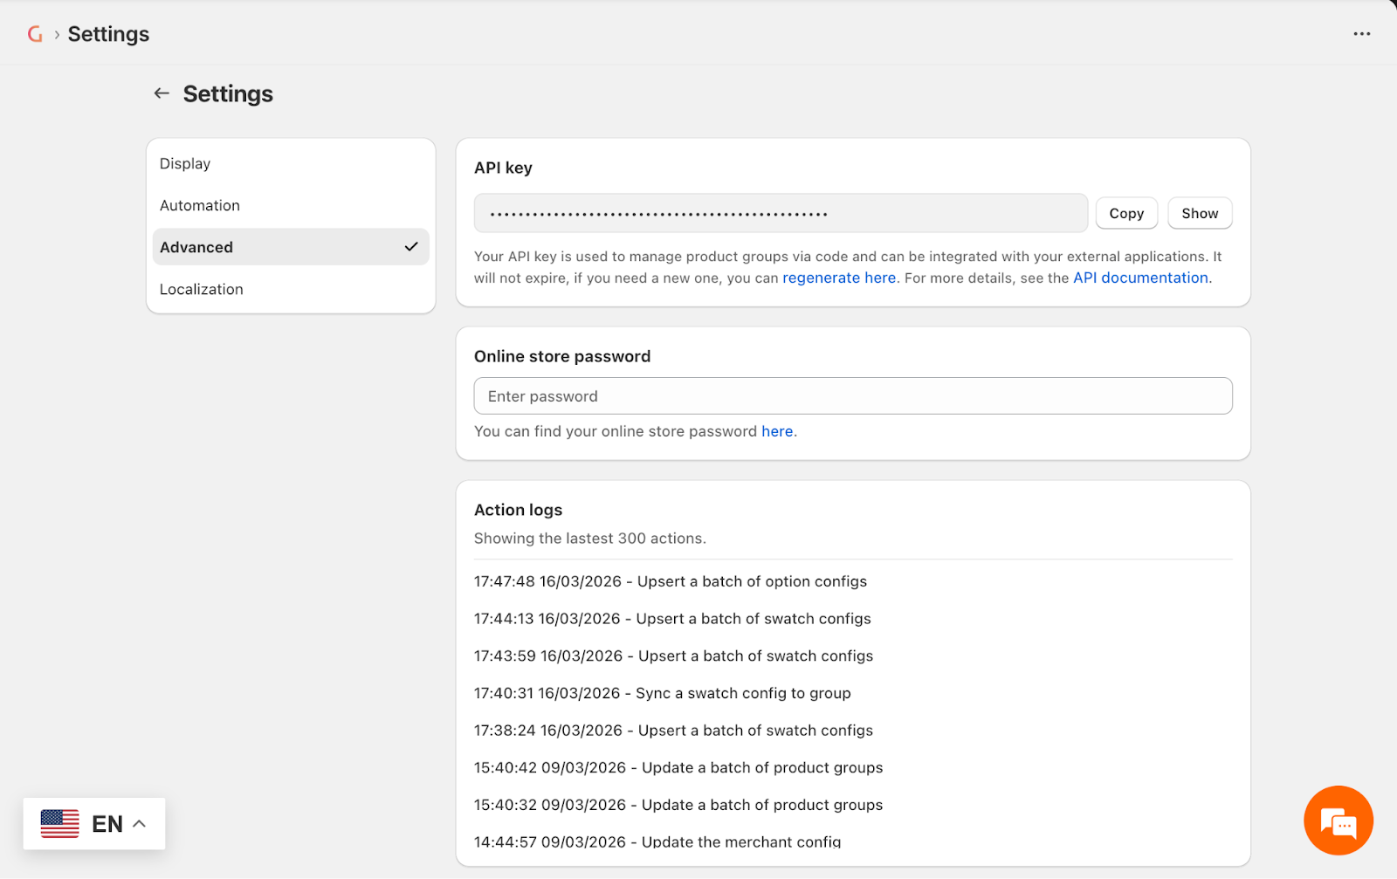Select the Advanced settings section
Viewport: 1397px width, 879px height.
point(291,247)
